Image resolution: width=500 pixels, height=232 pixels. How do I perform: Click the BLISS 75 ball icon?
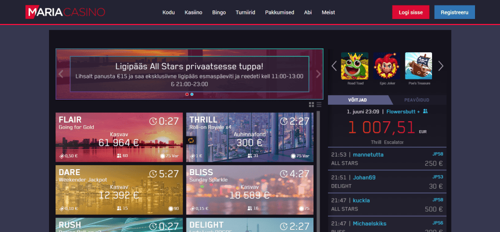(301, 209)
